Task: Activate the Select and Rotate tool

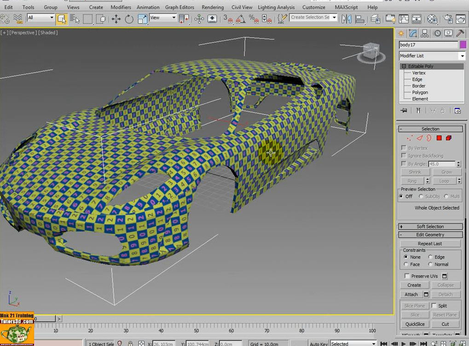Action: point(129,19)
